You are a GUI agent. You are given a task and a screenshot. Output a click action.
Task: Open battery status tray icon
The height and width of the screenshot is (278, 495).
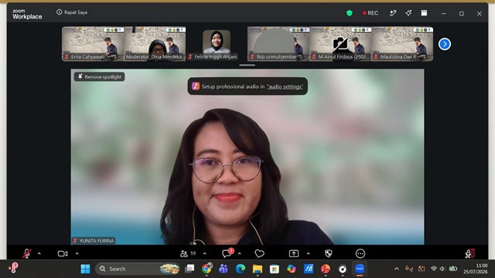453,269
